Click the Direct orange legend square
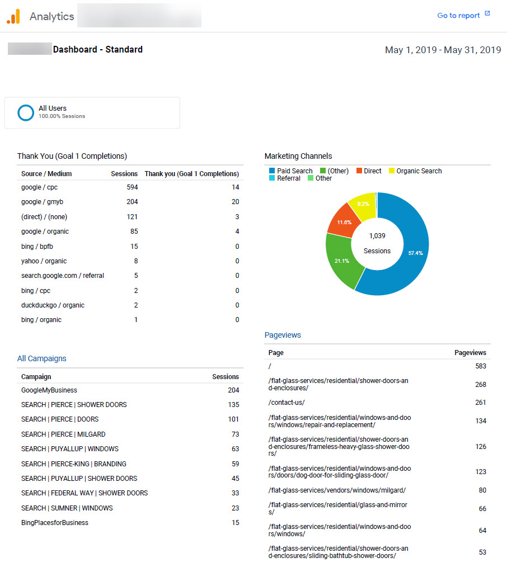507x572 pixels. pyautogui.click(x=359, y=171)
